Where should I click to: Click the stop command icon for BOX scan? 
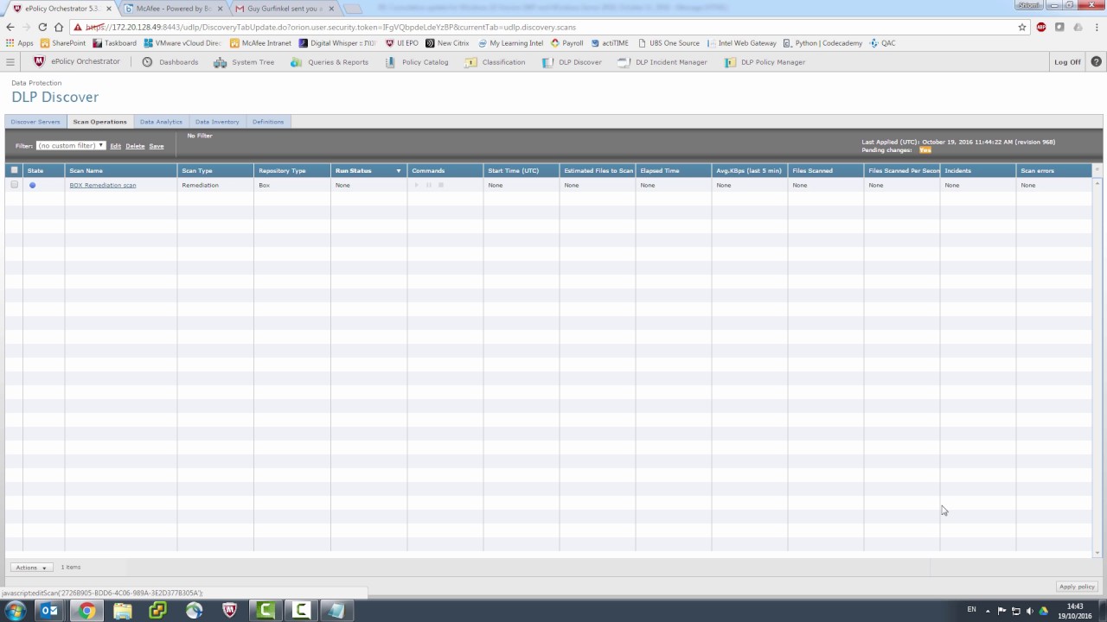(441, 185)
